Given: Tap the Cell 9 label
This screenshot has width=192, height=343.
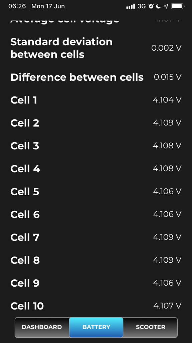Looking at the screenshot, I should [25, 283].
